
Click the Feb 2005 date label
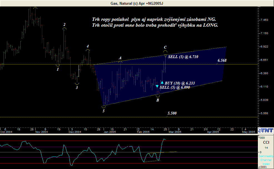pyautogui.click(x=143, y=132)
